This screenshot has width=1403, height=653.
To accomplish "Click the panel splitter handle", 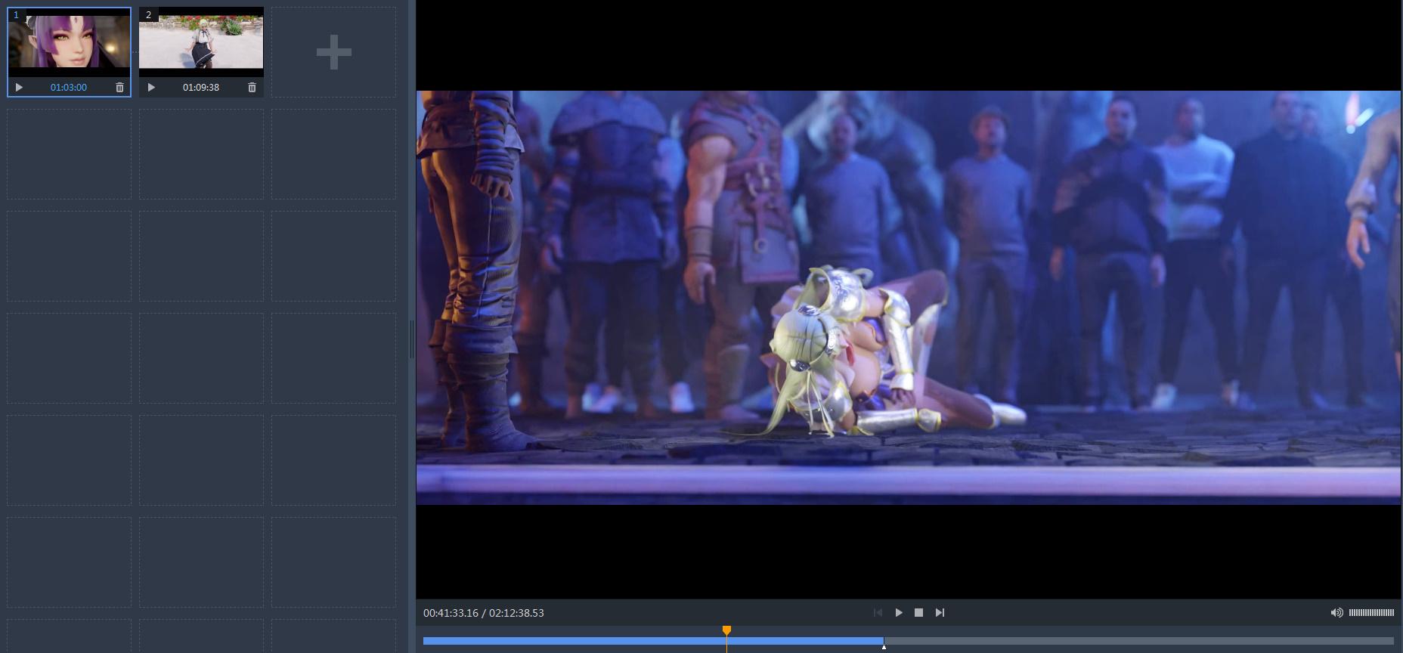I will (x=412, y=339).
